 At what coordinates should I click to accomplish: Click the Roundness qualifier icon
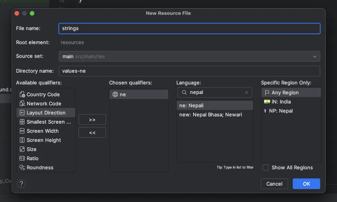22,167
